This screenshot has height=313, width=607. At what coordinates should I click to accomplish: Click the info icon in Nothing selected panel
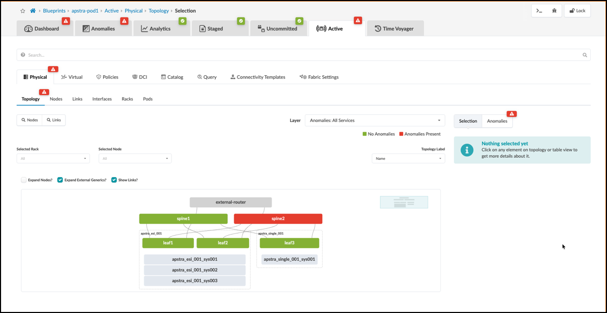coord(468,150)
